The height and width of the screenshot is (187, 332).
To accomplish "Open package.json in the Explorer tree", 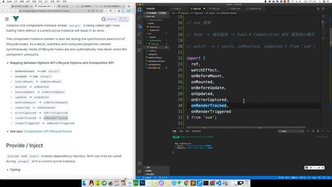I will coord(155,64).
